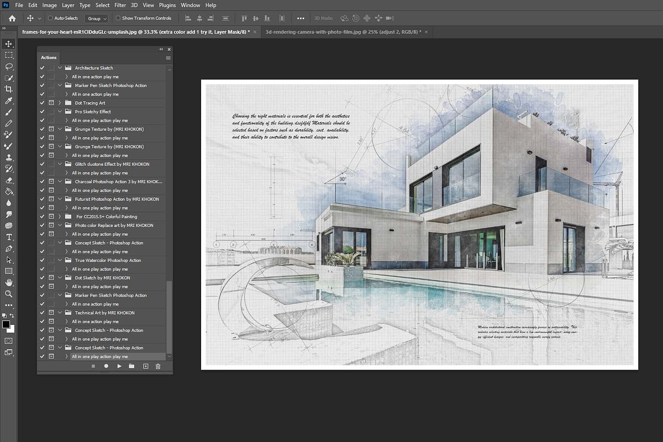Image resolution: width=663 pixels, height=442 pixels.
Task: Open the Actions panel flyout menu
Action: pyautogui.click(x=168, y=57)
